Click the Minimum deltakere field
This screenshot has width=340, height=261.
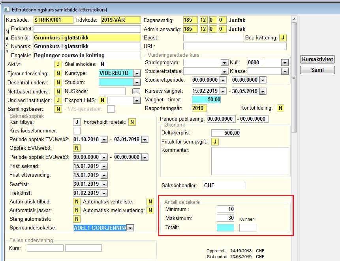tap(225, 209)
